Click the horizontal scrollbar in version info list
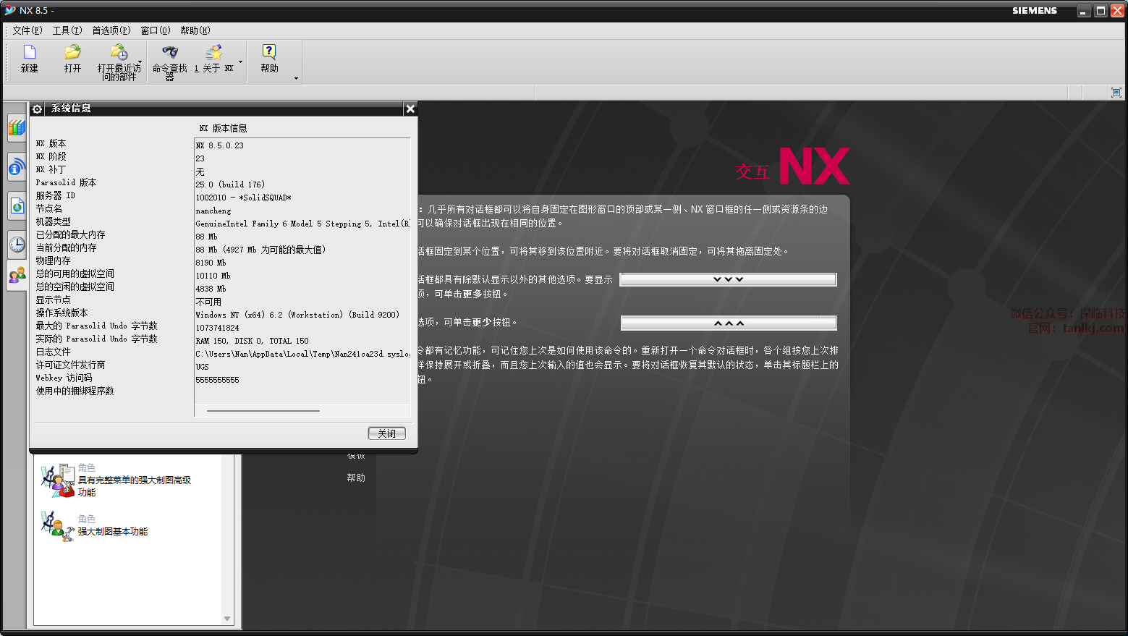This screenshot has width=1128, height=636. 263,410
